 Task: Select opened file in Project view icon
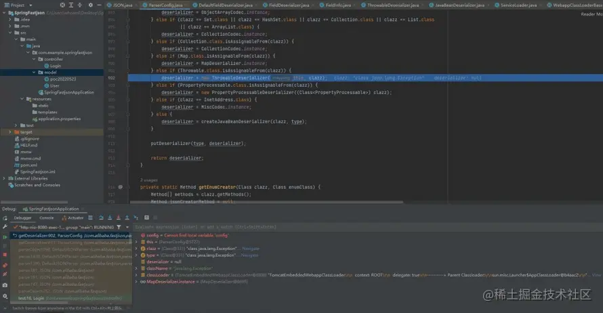pos(62,5)
